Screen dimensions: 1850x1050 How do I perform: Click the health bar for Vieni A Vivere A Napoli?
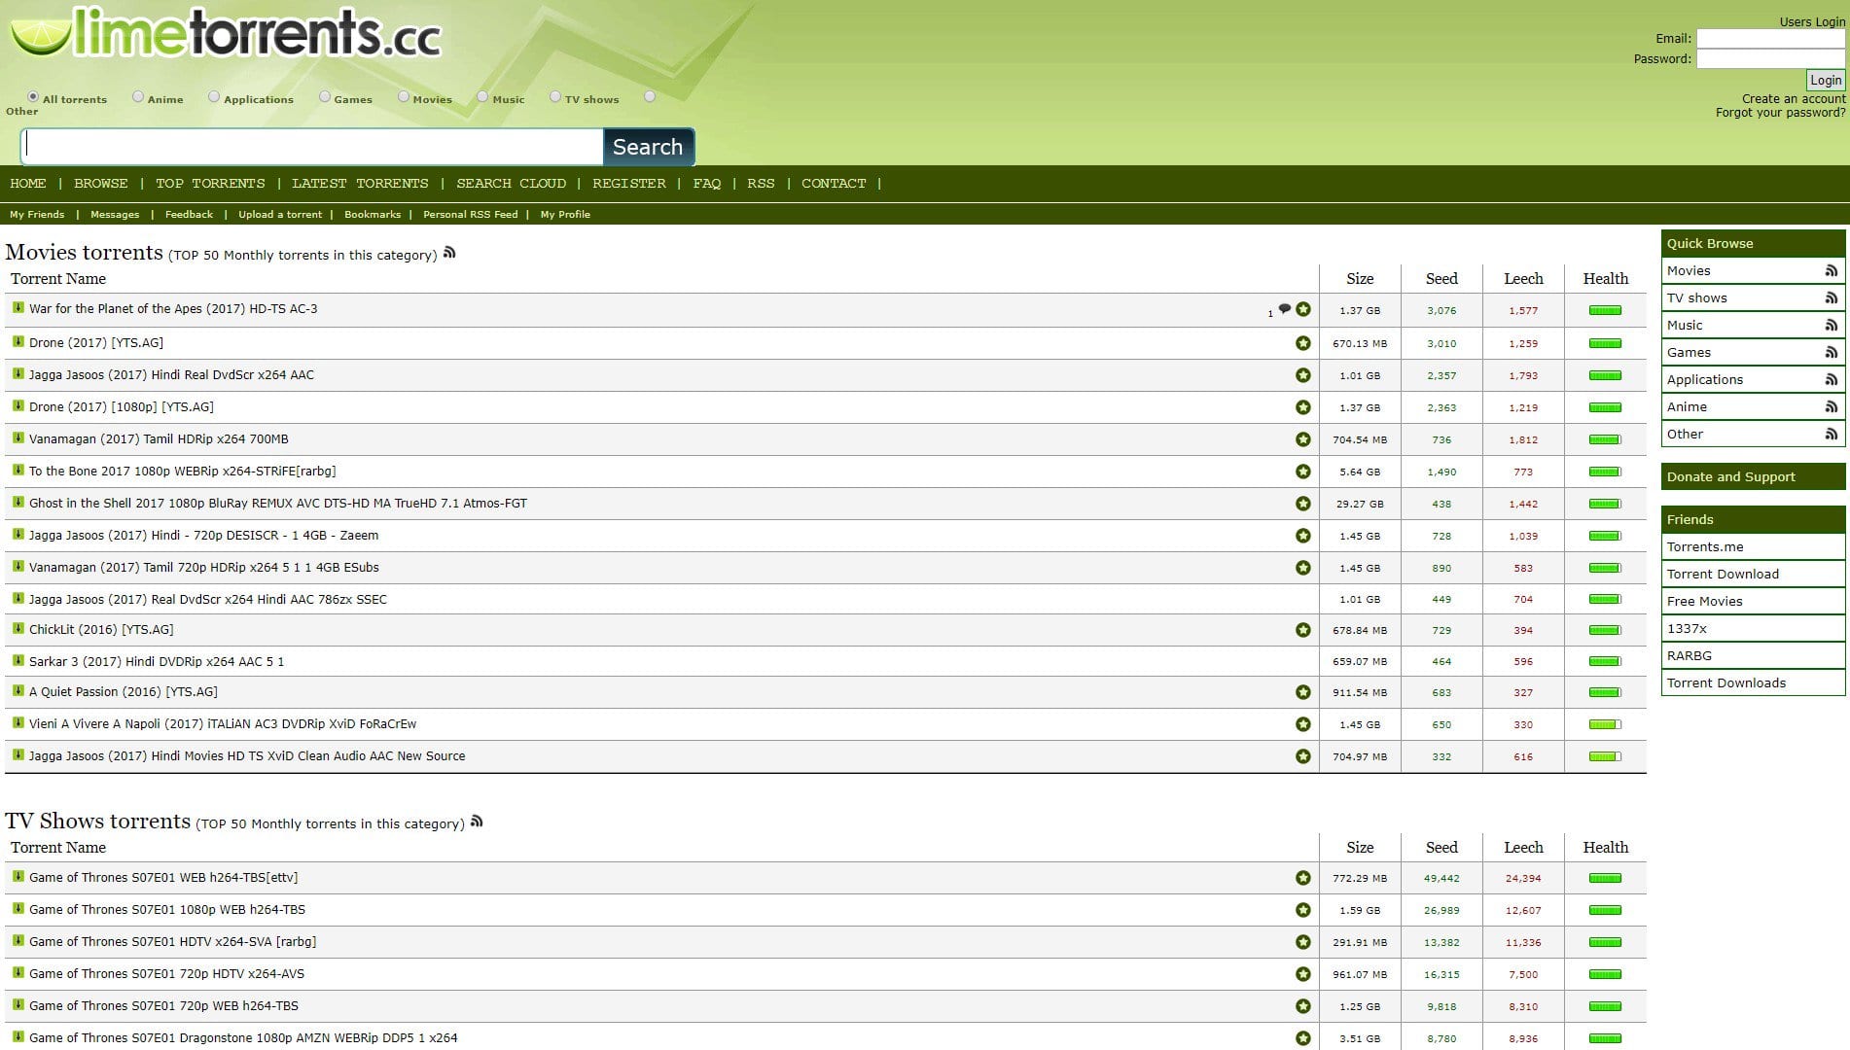coord(1605,724)
